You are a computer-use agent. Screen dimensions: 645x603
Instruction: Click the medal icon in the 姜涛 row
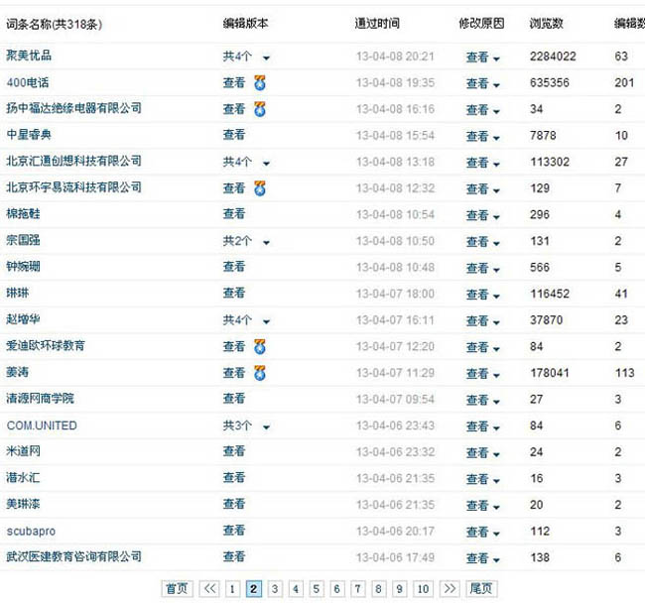coord(260,373)
